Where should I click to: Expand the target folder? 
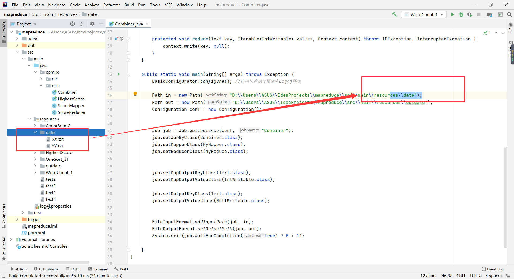pyautogui.click(x=17, y=219)
